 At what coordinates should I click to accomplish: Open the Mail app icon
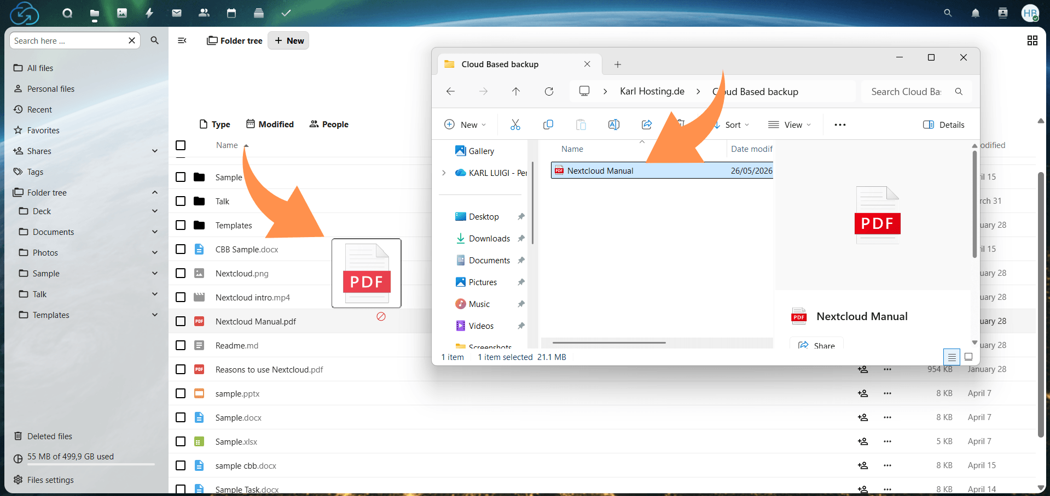pos(177,13)
